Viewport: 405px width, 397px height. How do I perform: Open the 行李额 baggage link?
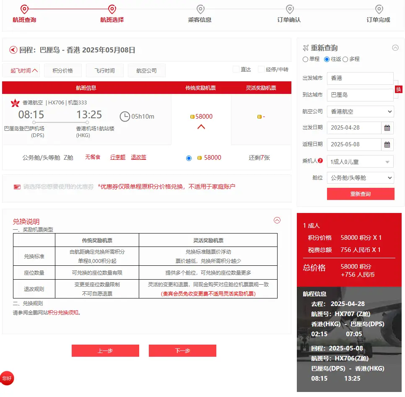pyautogui.click(x=118, y=157)
